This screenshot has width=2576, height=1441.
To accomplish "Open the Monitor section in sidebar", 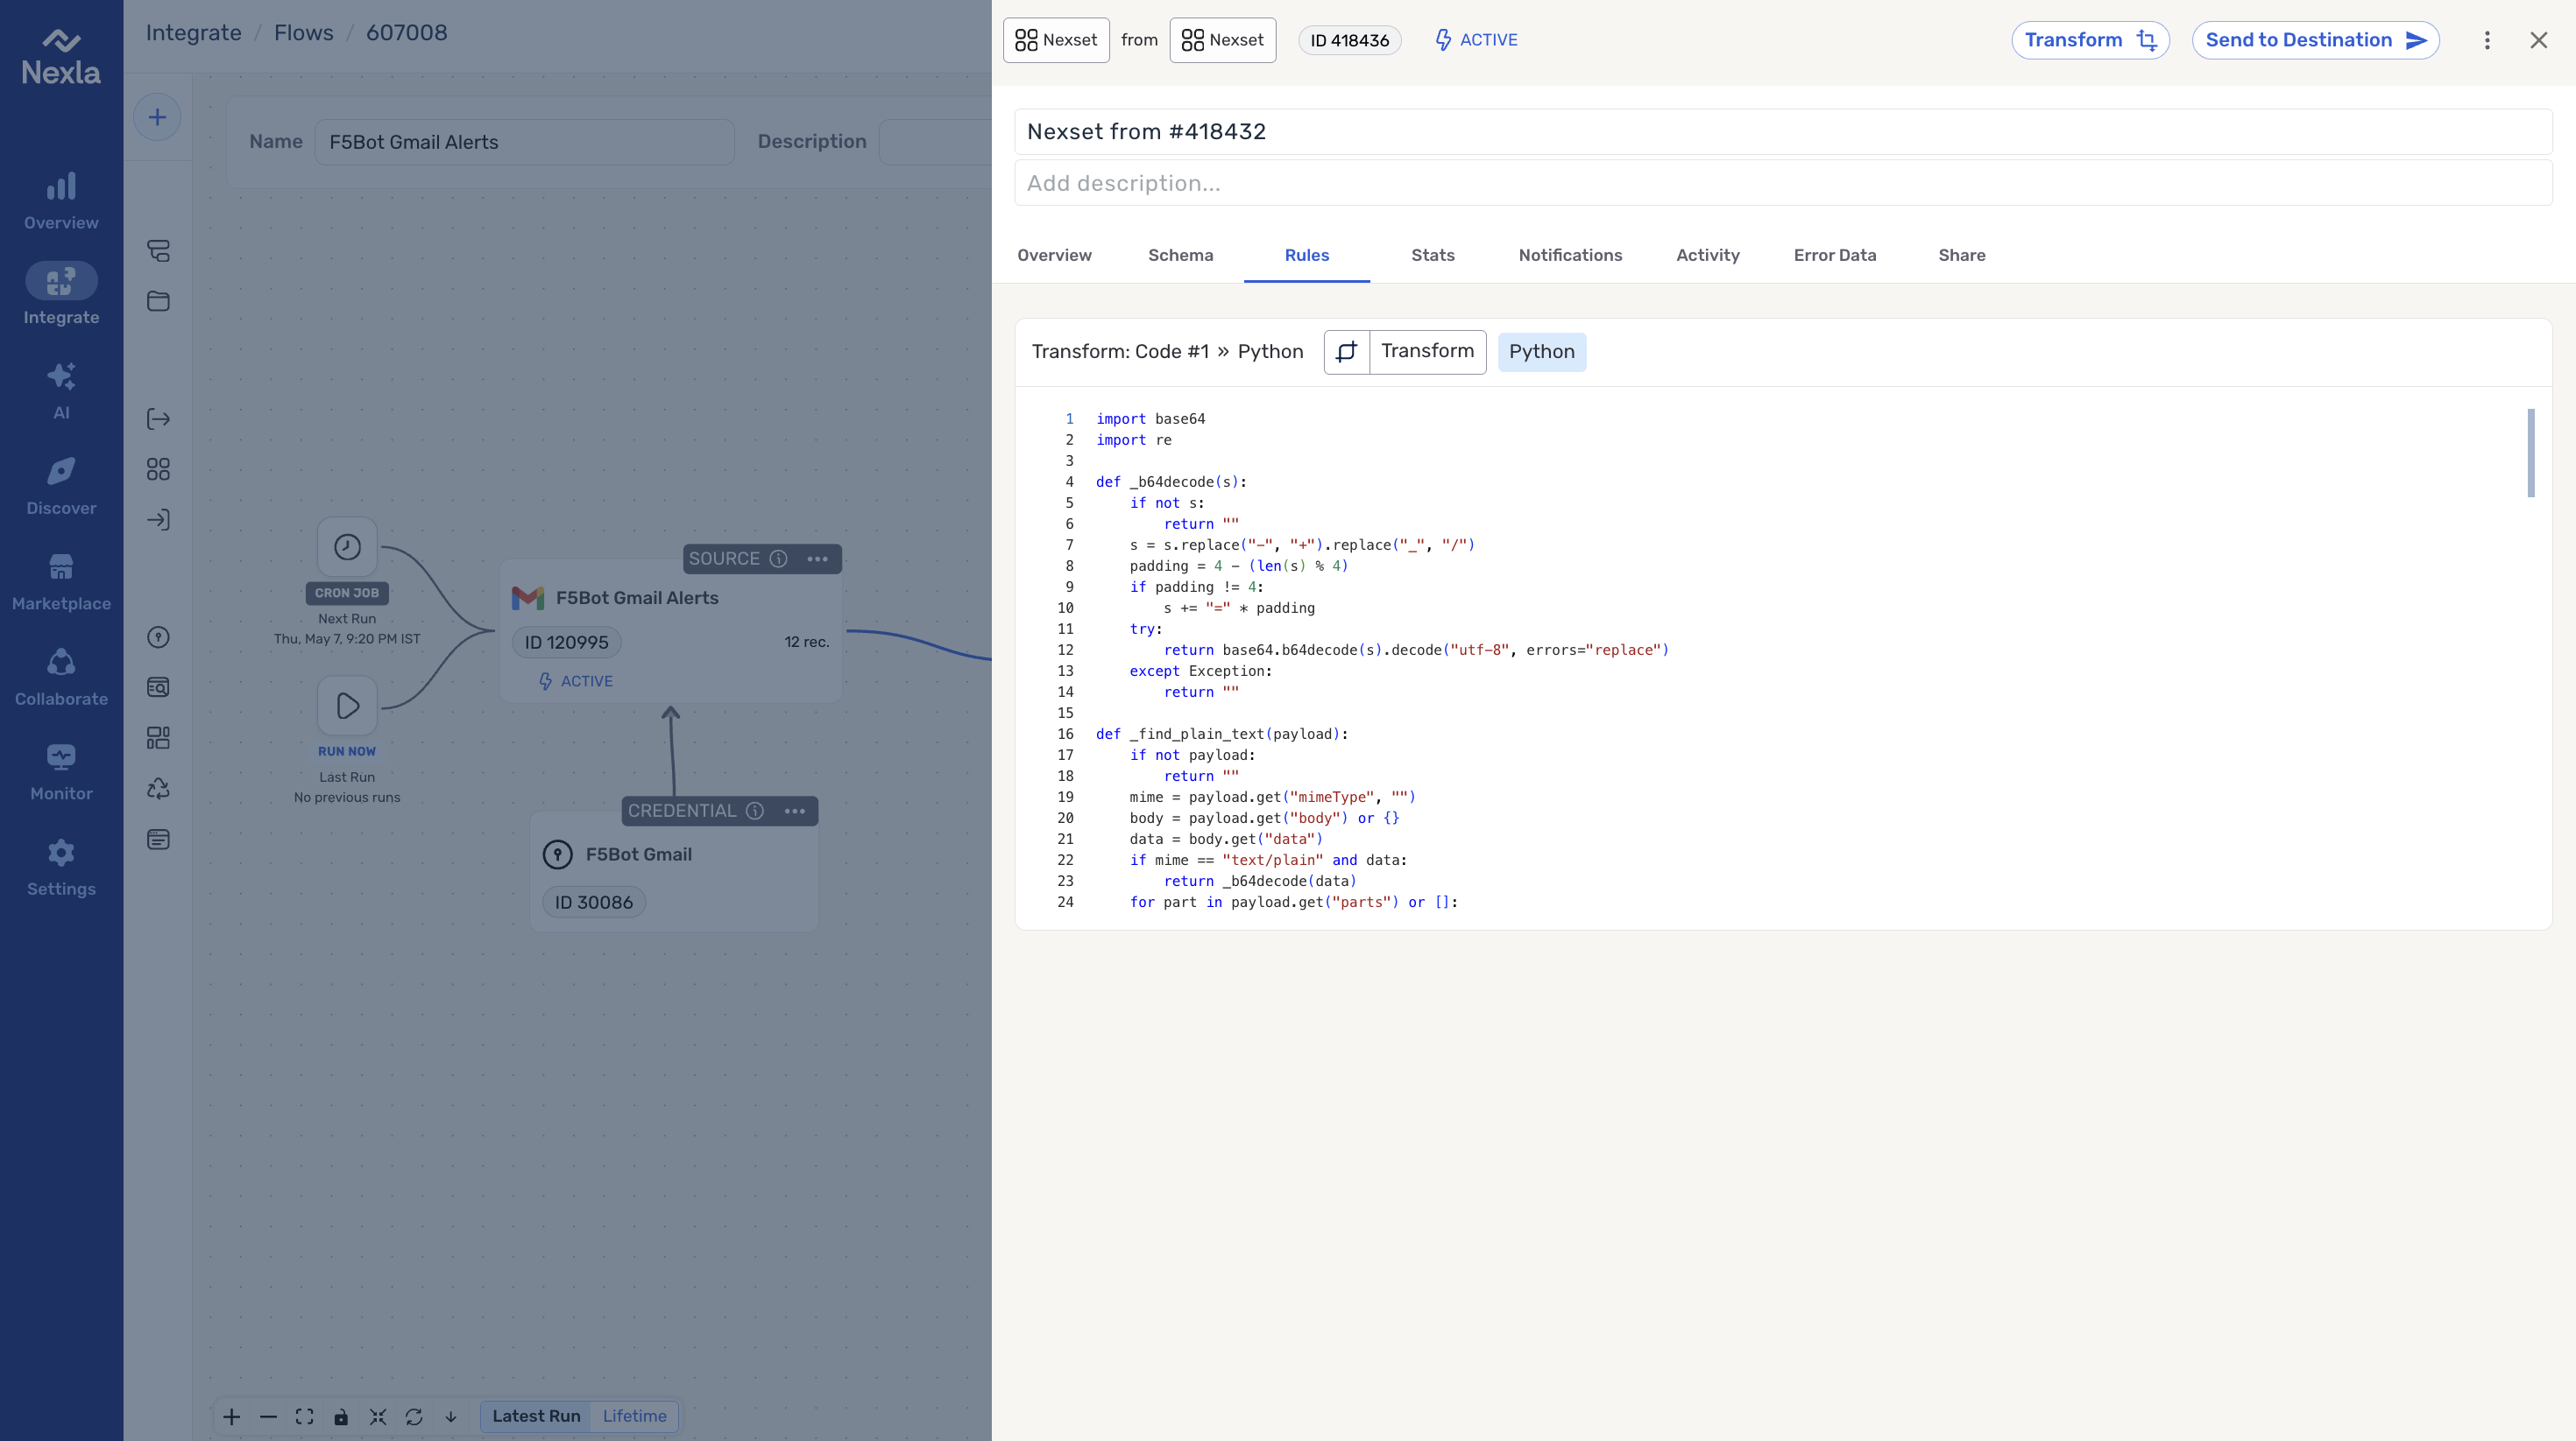I will click(61, 772).
